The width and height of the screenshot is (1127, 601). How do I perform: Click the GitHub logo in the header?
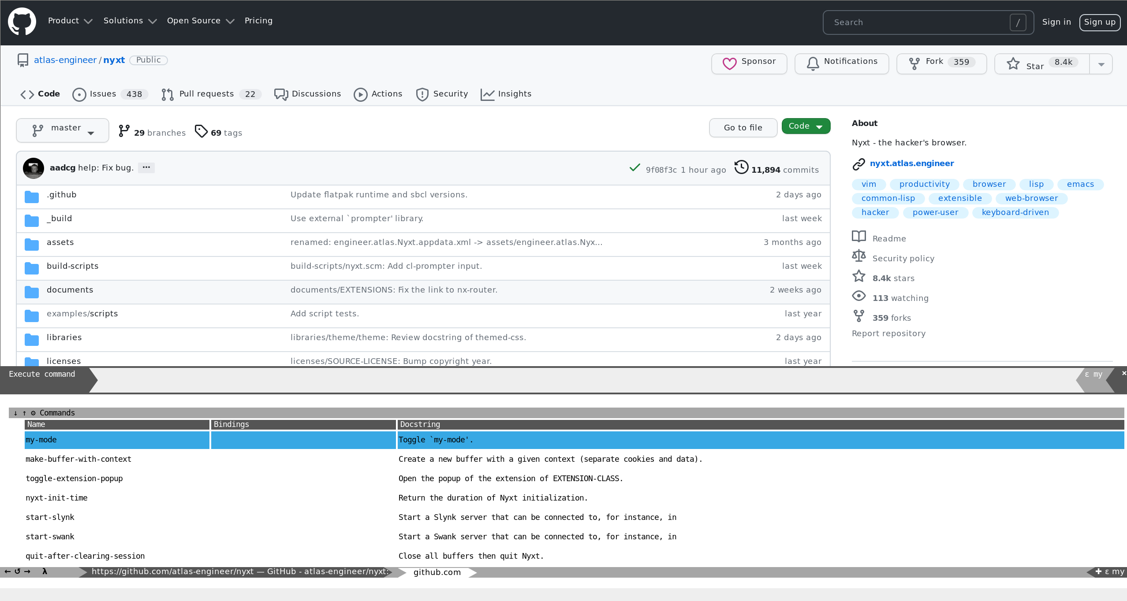pos(22,21)
